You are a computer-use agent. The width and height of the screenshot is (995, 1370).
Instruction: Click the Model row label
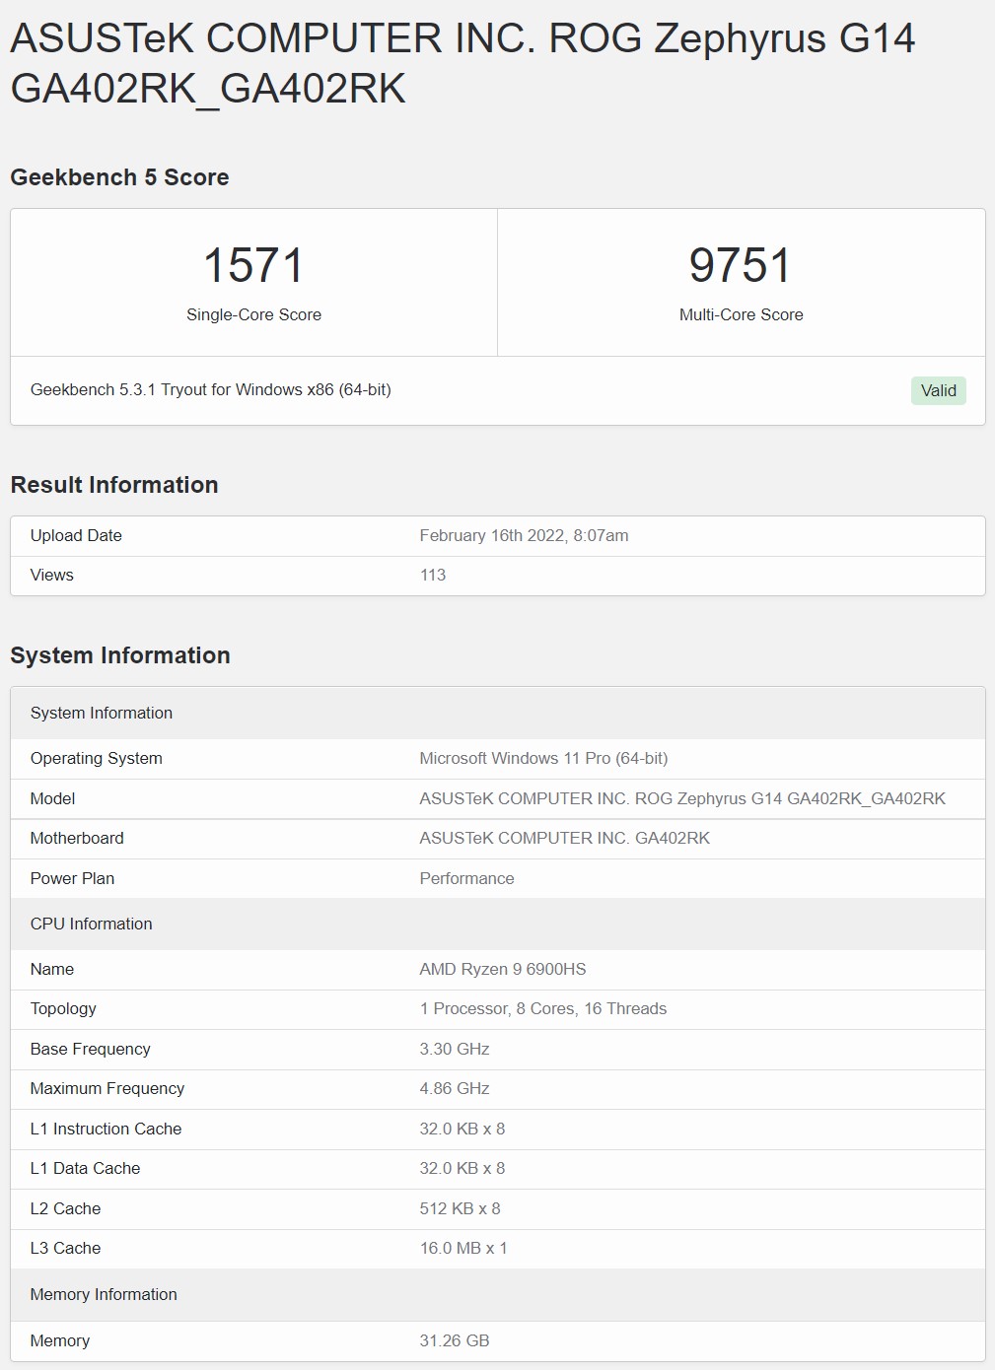click(53, 798)
